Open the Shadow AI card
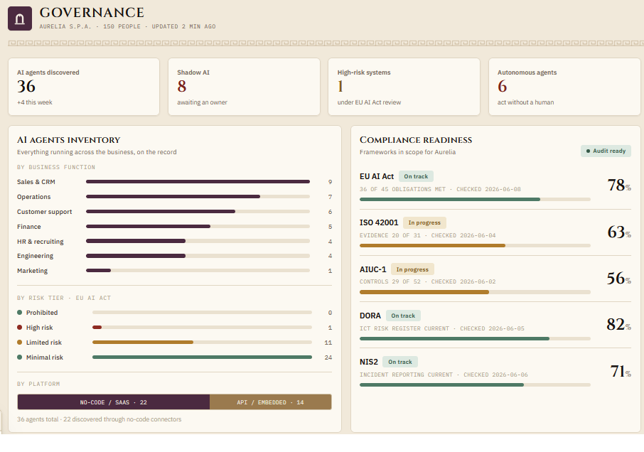Viewport: 644px width, 452px height. pyautogui.click(x=244, y=87)
